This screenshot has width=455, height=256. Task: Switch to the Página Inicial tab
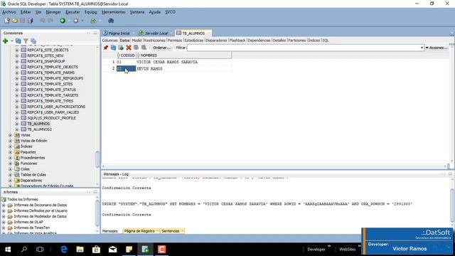coord(119,33)
